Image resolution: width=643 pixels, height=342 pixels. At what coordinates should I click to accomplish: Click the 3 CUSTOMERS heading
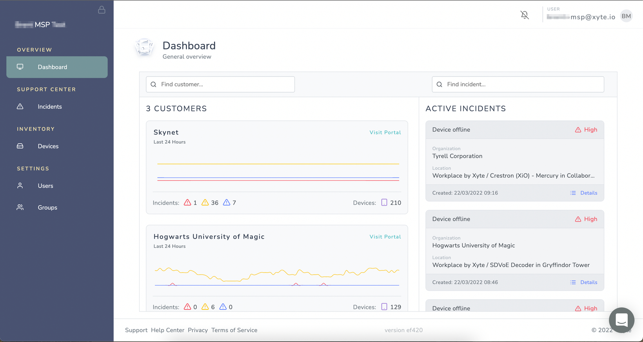click(176, 109)
